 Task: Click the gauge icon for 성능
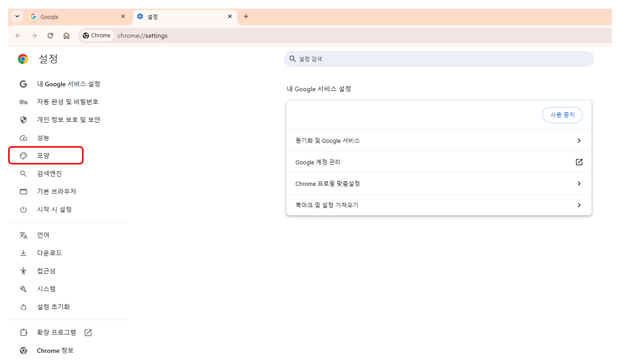(23, 138)
